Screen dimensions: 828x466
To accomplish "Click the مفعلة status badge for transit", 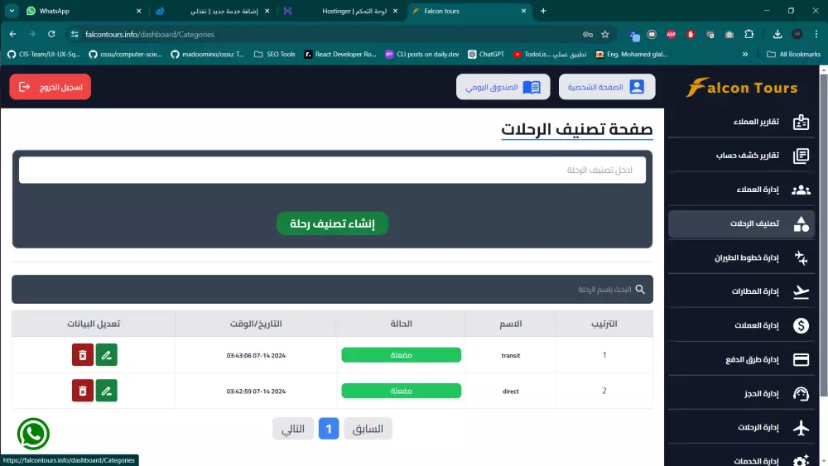I will (x=402, y=354).
